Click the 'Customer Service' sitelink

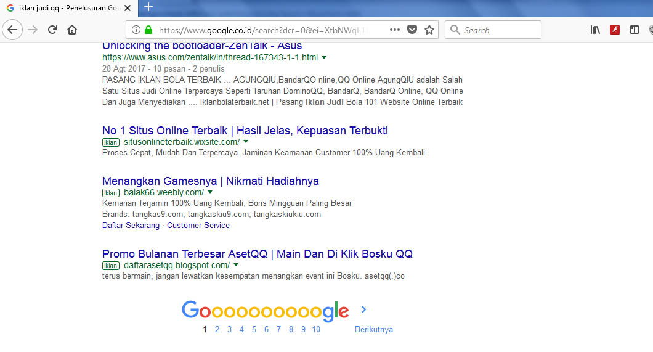pos(198,226)
